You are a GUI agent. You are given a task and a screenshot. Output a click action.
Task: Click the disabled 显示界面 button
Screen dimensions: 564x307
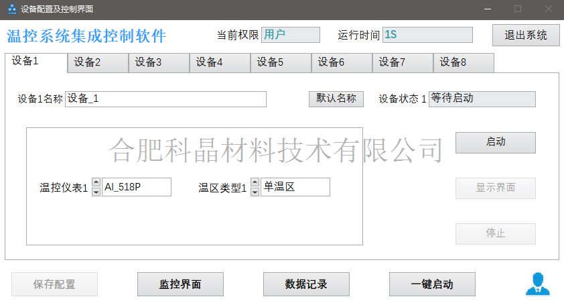click(495, 188)
